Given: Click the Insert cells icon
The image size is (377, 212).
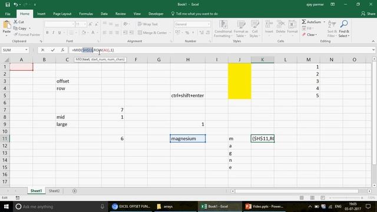Looking at the screenshot, I should click(269, 27).
